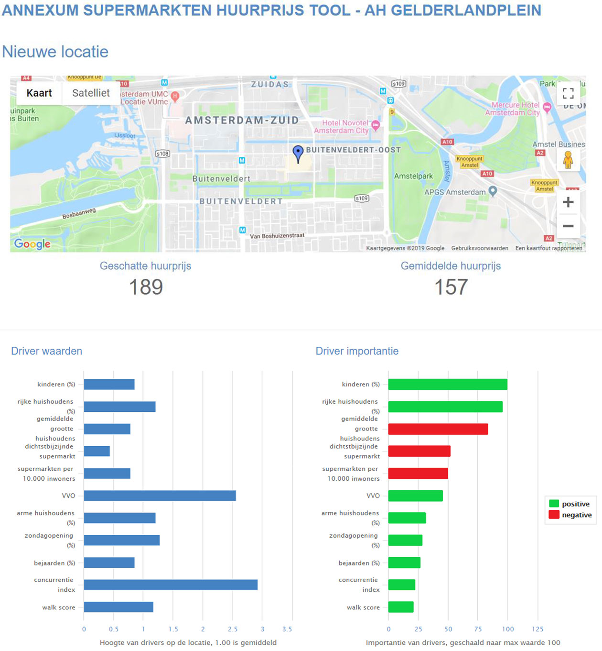
Task: Click the blue VVO bar in Driver waarden
Action: pos(160,496)
